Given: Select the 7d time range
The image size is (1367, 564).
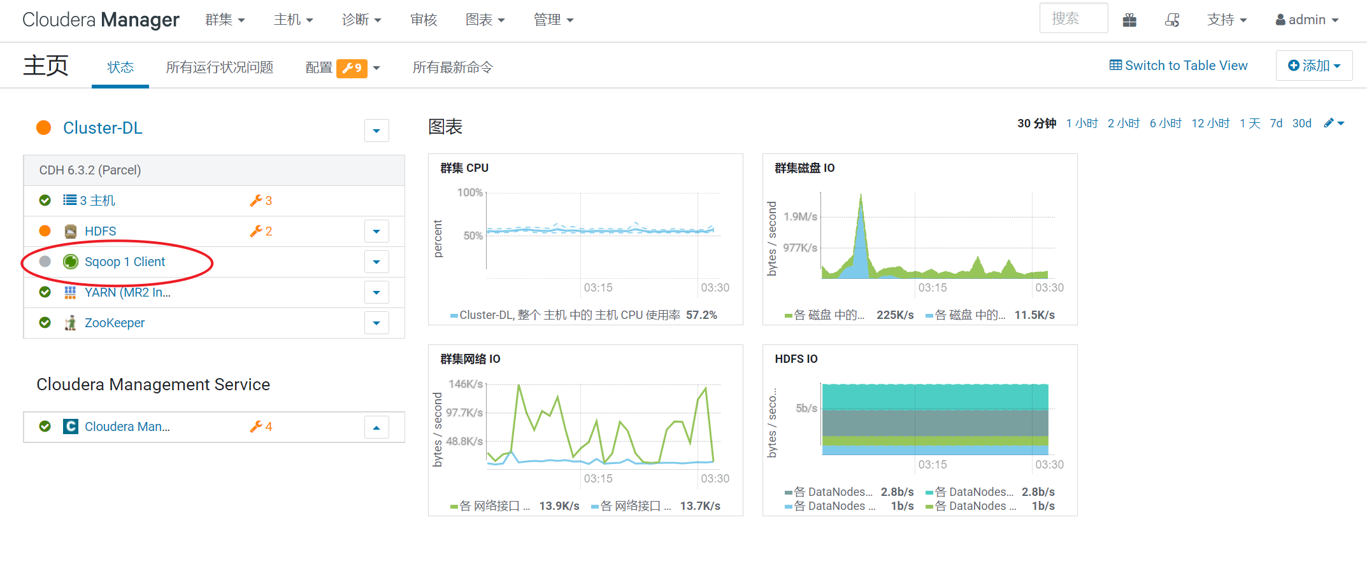Looking at the screenshot, I should [x=1276, y=123].
